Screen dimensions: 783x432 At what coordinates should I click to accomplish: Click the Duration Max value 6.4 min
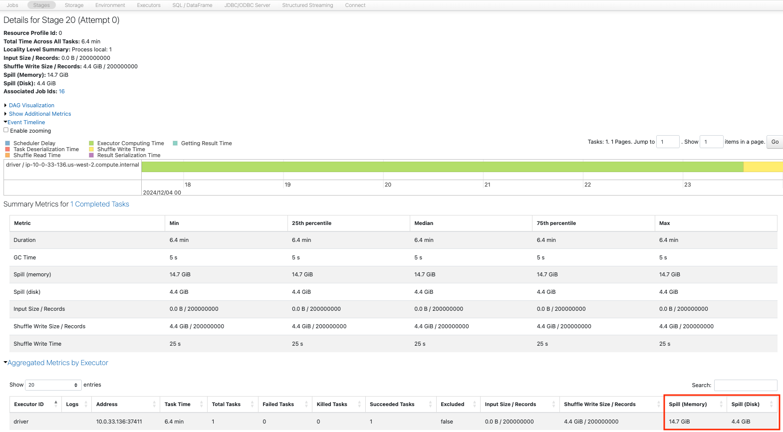pyautogui.click(x=669, y=240)
